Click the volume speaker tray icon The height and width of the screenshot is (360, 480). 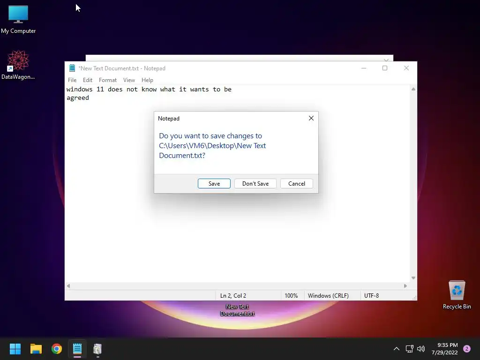pyautogui.click(x=421, y=349)
